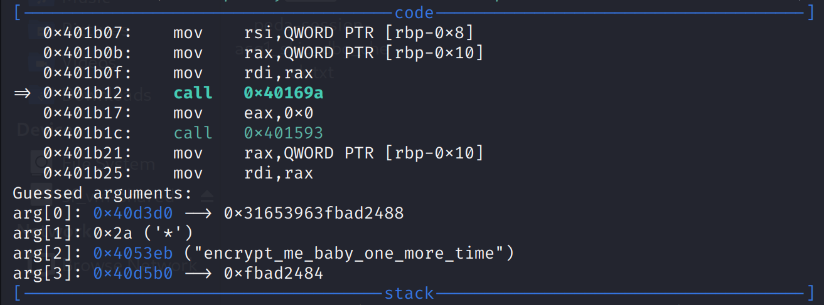Click the highlighted address 0x401b12
This screenshot has width=824, height=305.
87,93
